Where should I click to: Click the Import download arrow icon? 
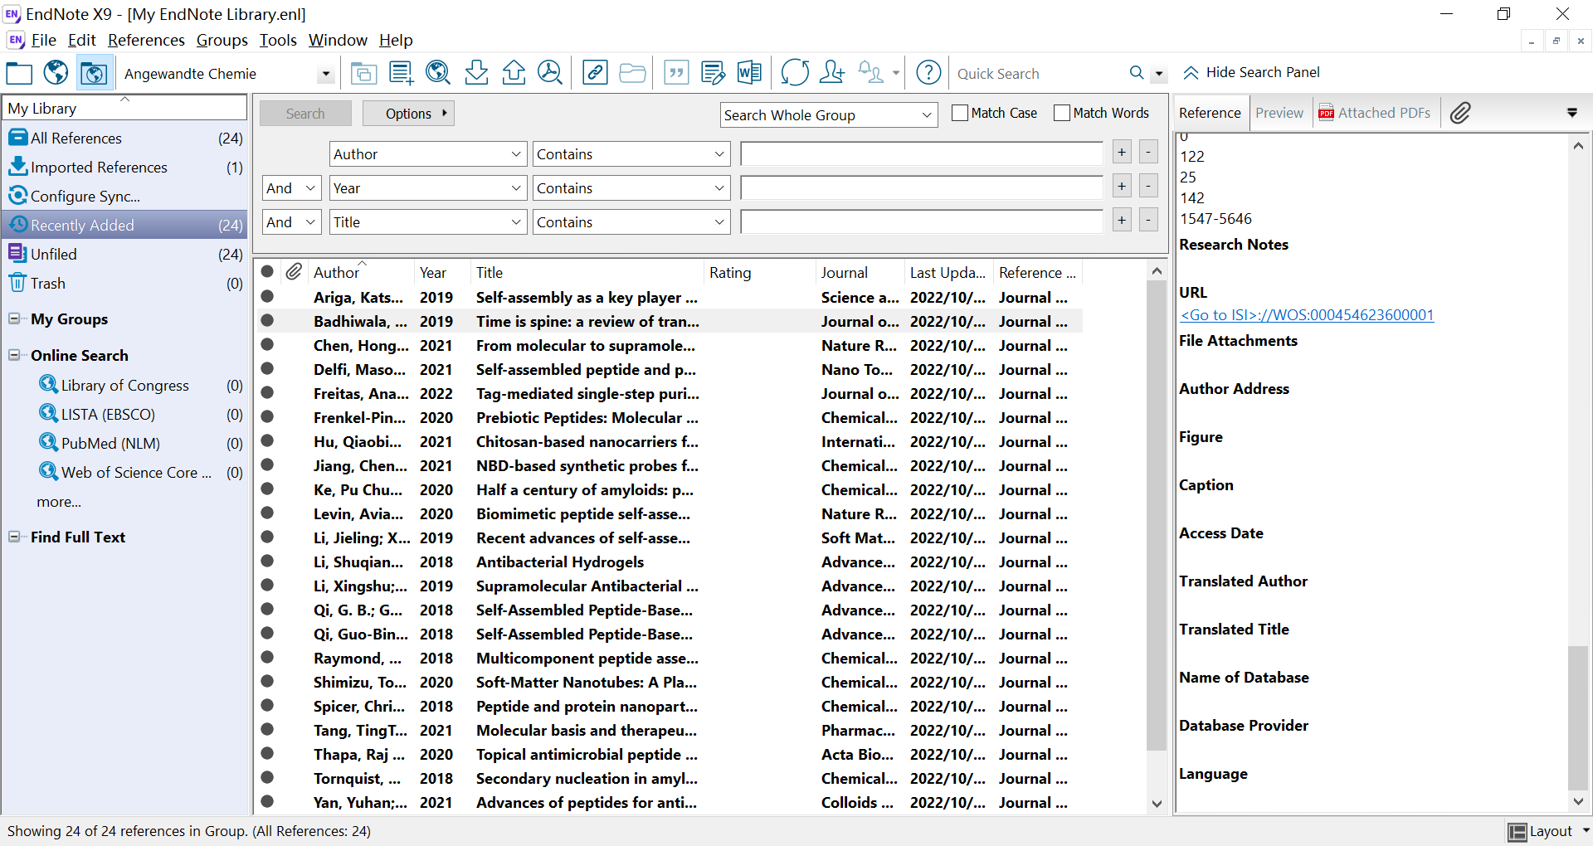pyautogui.click(x=476, y=73)
